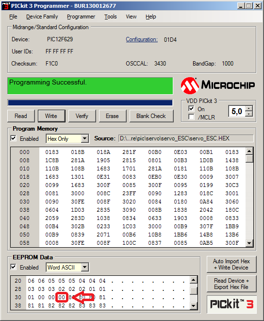
Task: Open the View menu
Action: pyautogui.click(x=131, y=17)
